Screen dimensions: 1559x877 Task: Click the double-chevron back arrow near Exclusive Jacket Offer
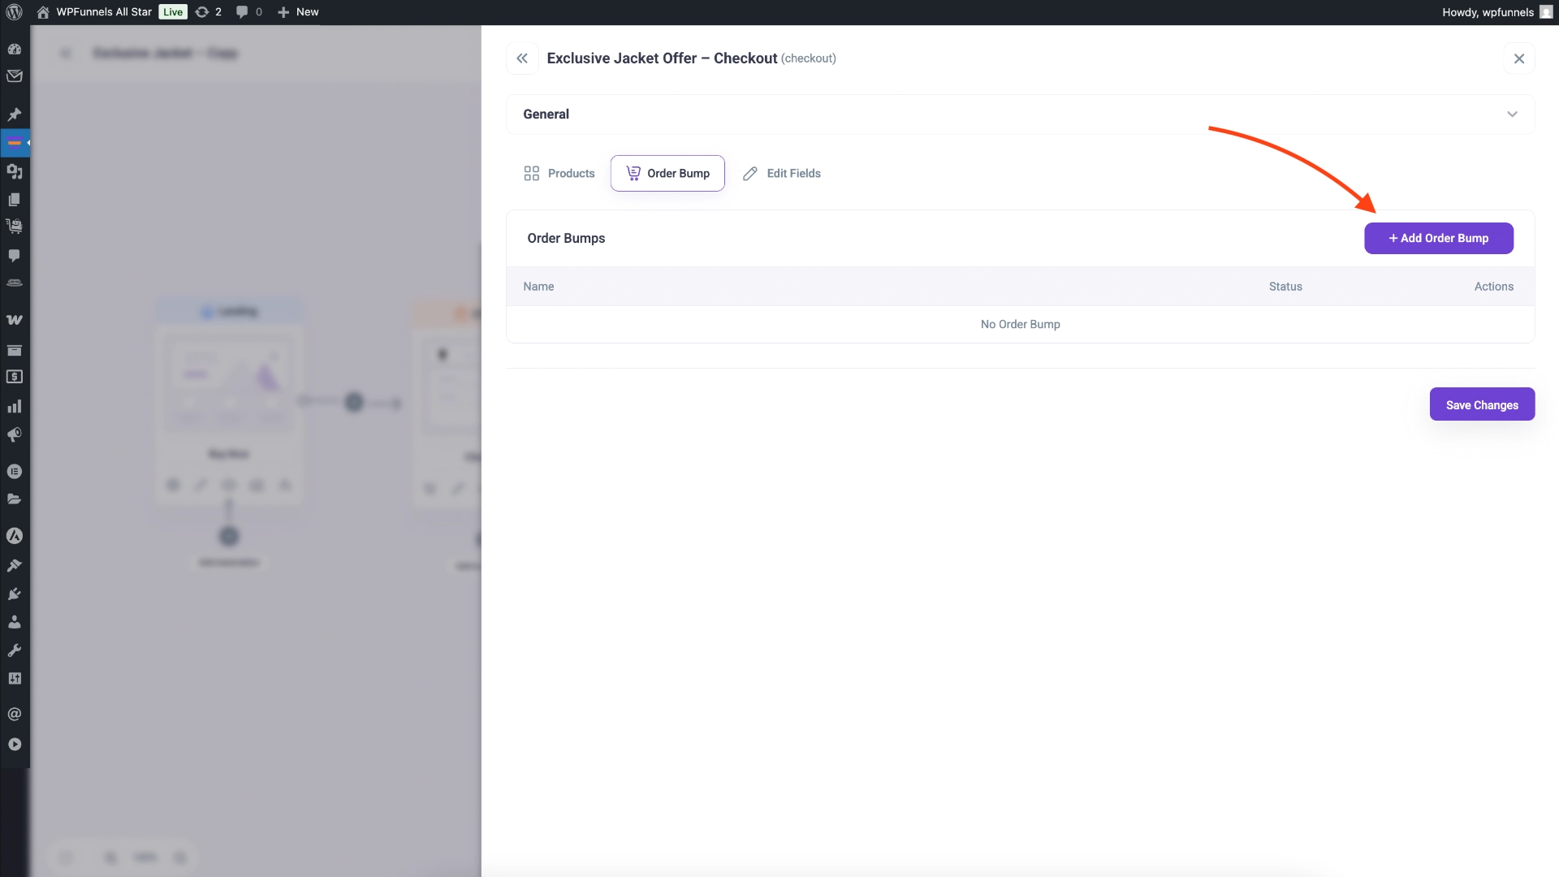click(x=522, y=58)
